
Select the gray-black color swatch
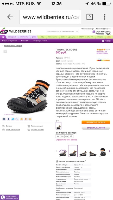click(59, 126)
